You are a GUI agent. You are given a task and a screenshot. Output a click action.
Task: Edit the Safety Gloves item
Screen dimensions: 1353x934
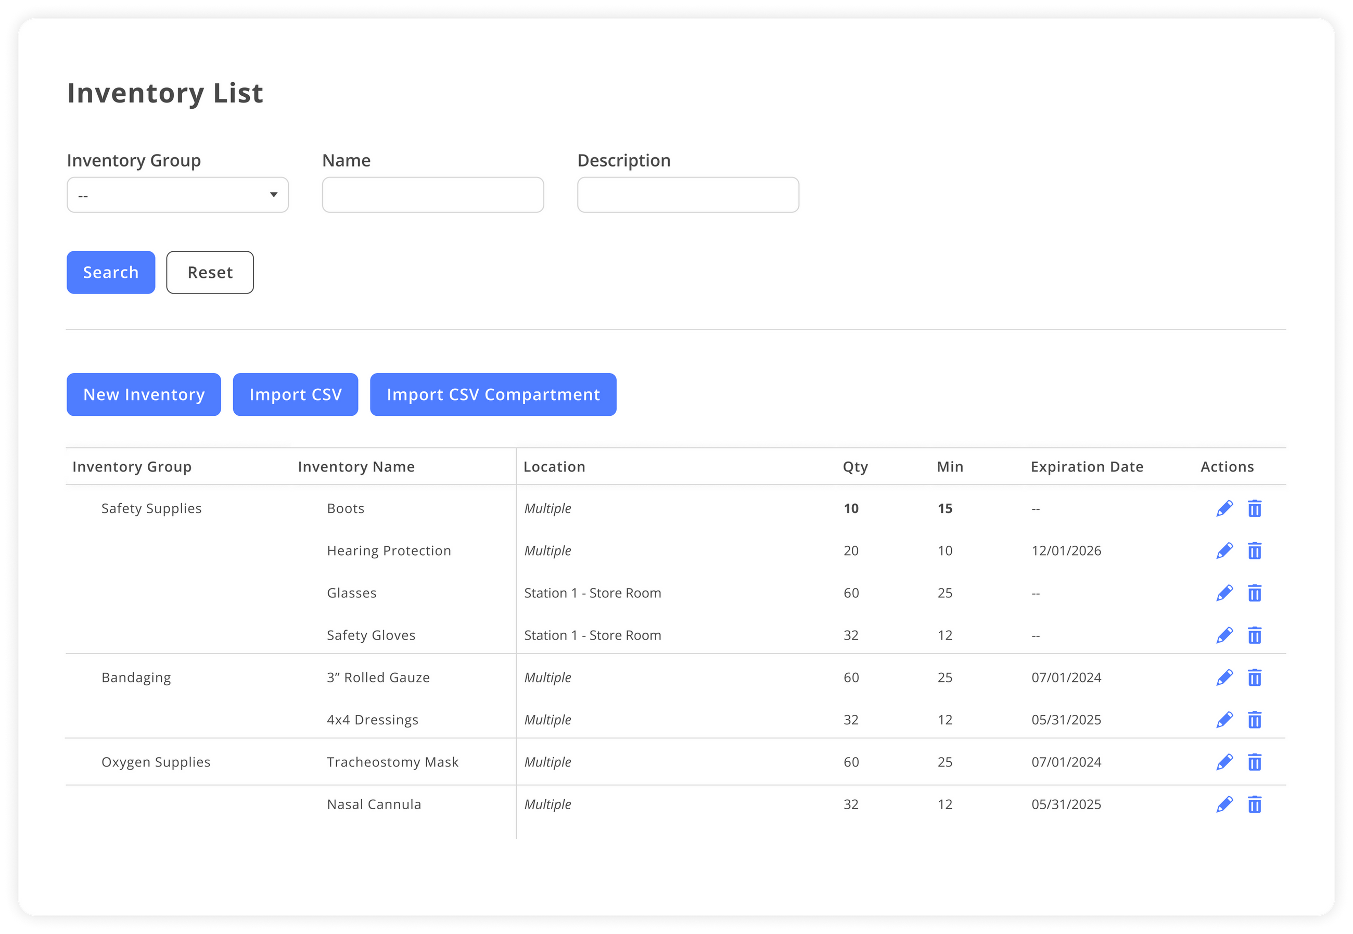(1224, 634)
